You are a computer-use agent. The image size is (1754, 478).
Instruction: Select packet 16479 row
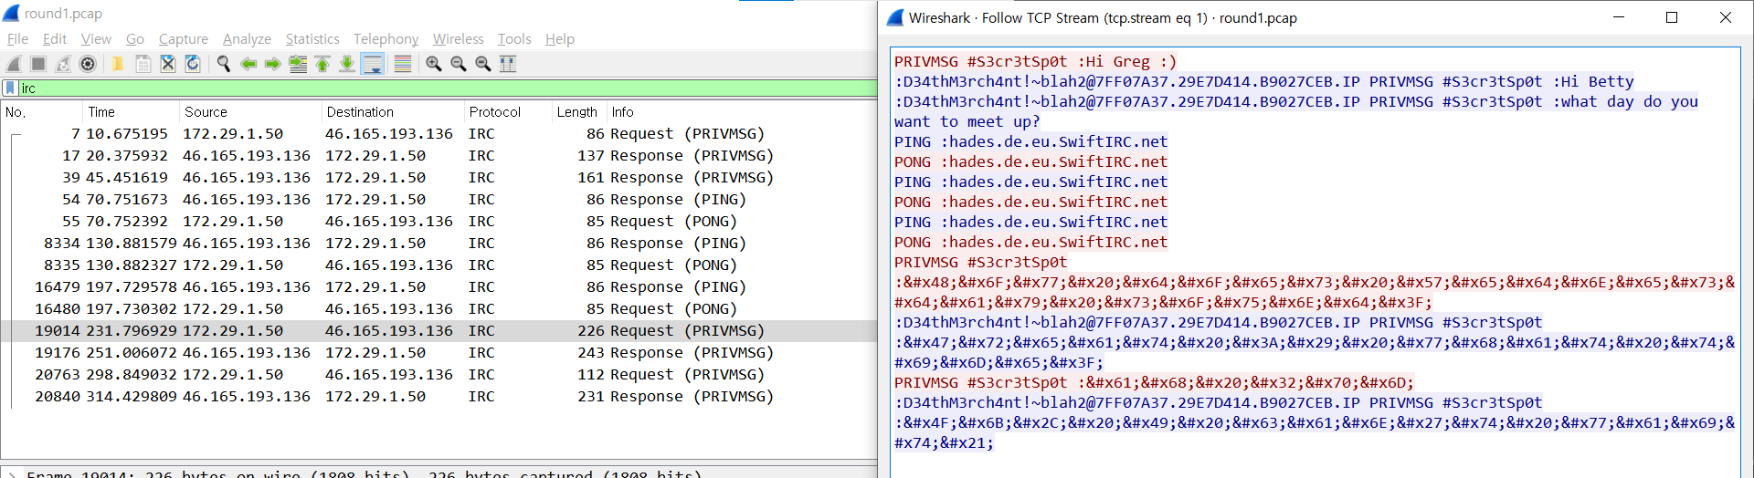tap(438, 287)
